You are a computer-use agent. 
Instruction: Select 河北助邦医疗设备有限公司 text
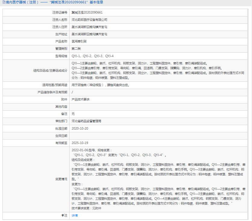89,20
